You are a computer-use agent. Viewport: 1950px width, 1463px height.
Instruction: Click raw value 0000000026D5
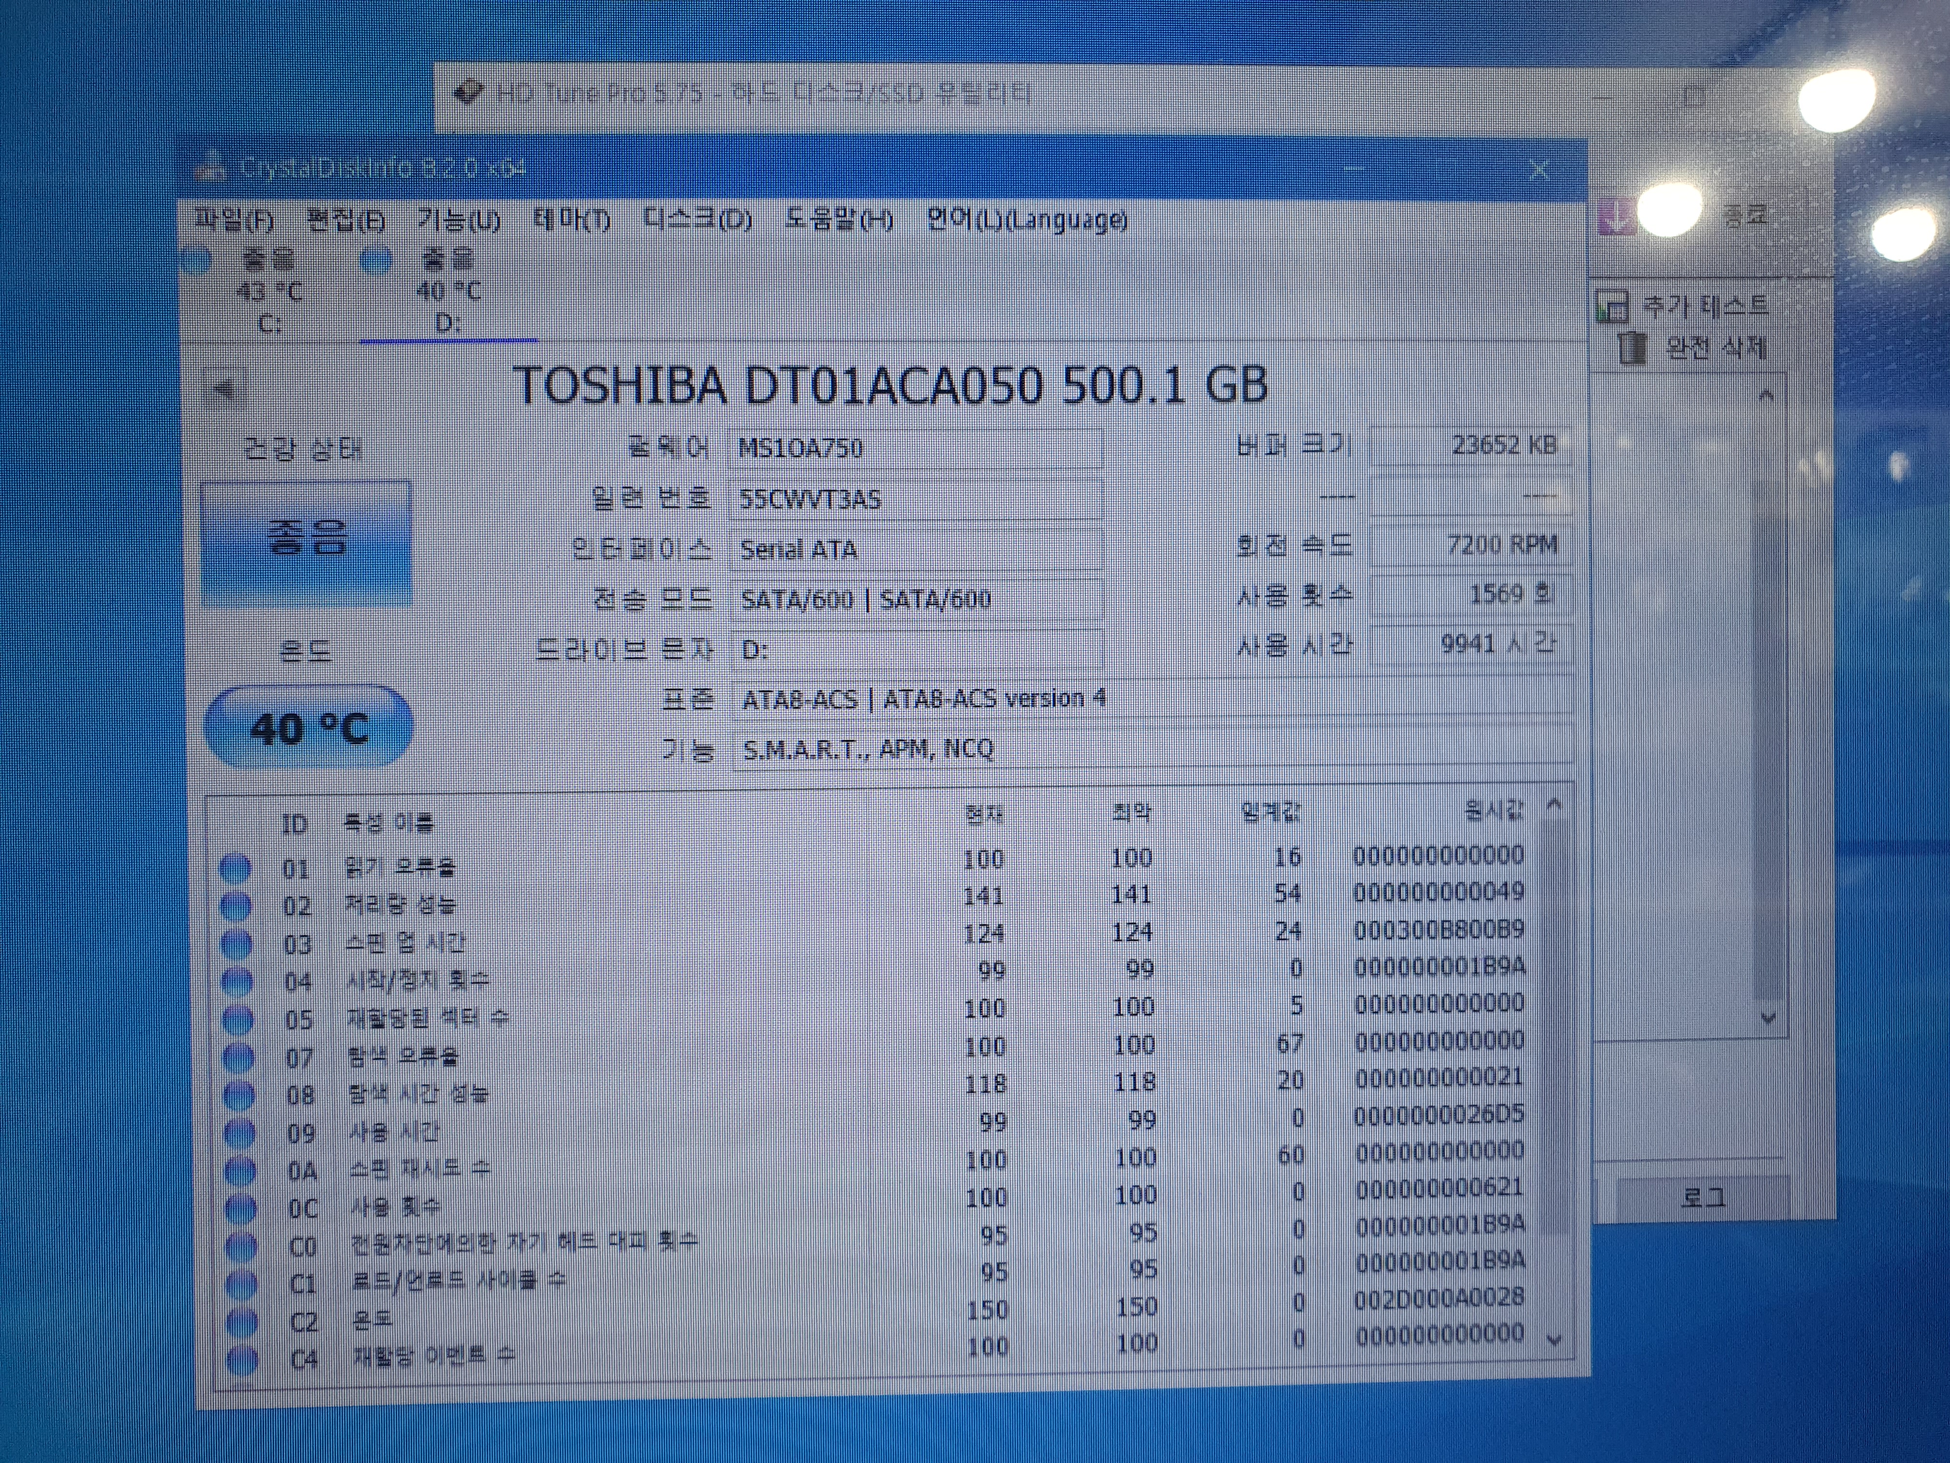pos(1440,1114)
